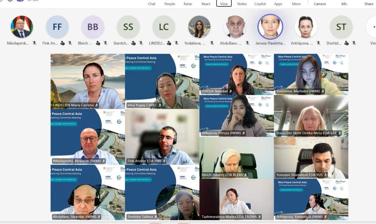The height and width of the screenshot is (224, 376).
Task: Select the BB Bleich avatar
Action: pos(93,26)
